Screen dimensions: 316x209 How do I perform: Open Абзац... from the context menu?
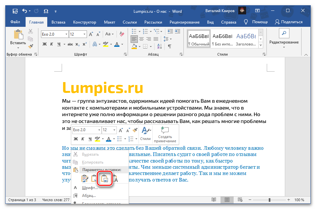click(x=89, y=196)
